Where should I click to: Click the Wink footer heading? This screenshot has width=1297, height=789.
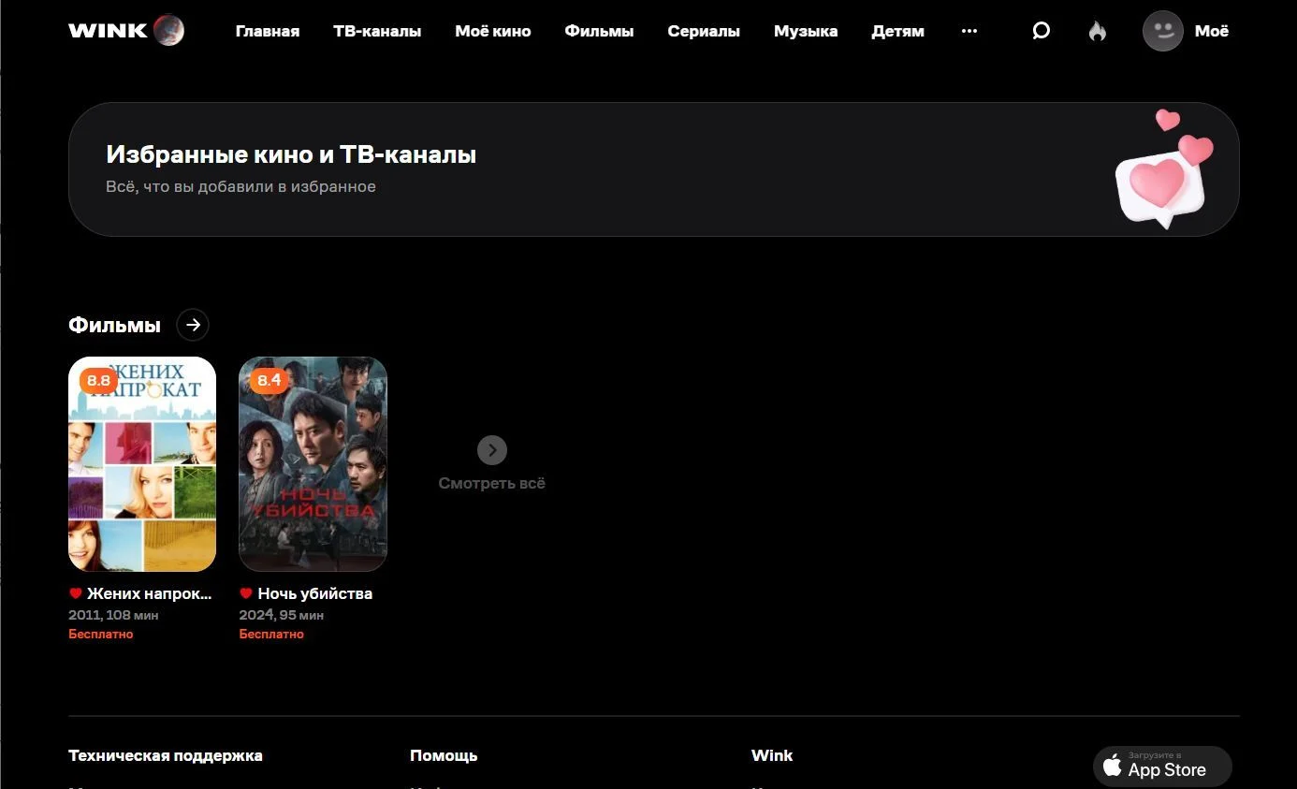tap(772, 755)
